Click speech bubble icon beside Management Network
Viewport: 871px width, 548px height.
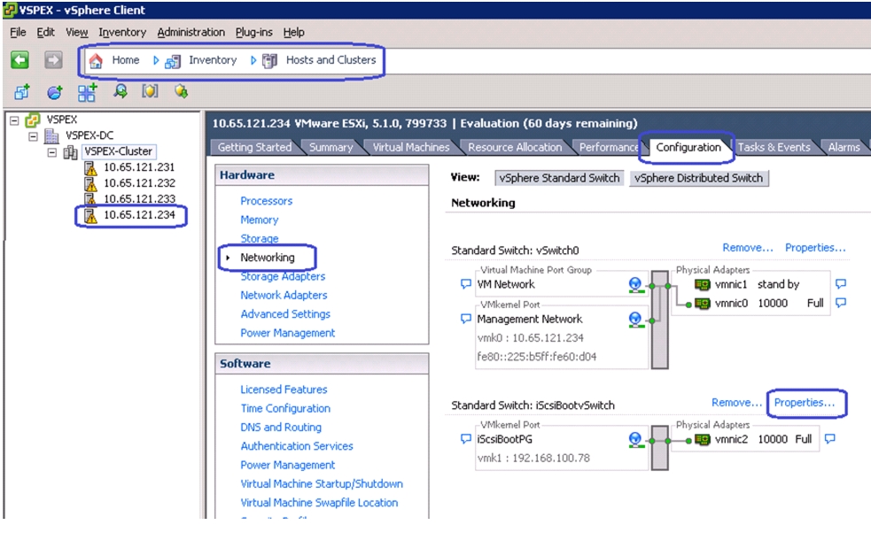pos(466,319)
